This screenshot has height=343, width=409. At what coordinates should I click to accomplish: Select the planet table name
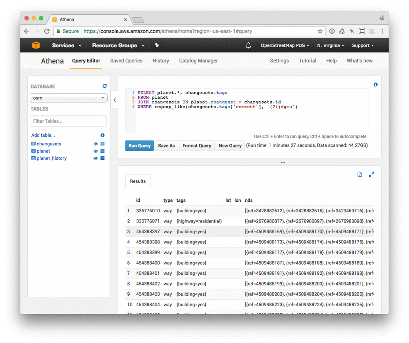coord(43,151)
